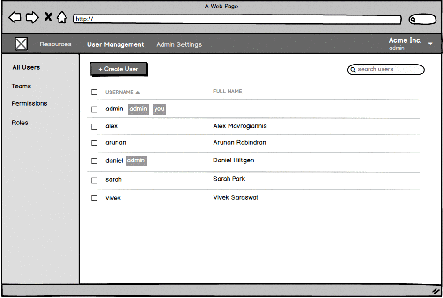Sort by the USERNAME column arrow

[x=138, y=92]
